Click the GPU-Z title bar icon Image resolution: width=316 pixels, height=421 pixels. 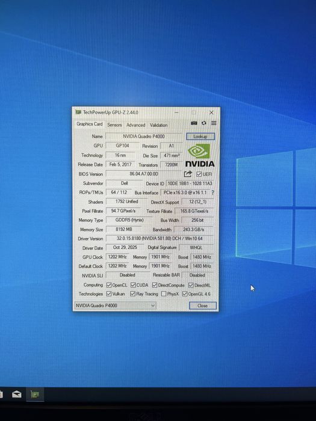pyautogui.click(x=78, y=112)
